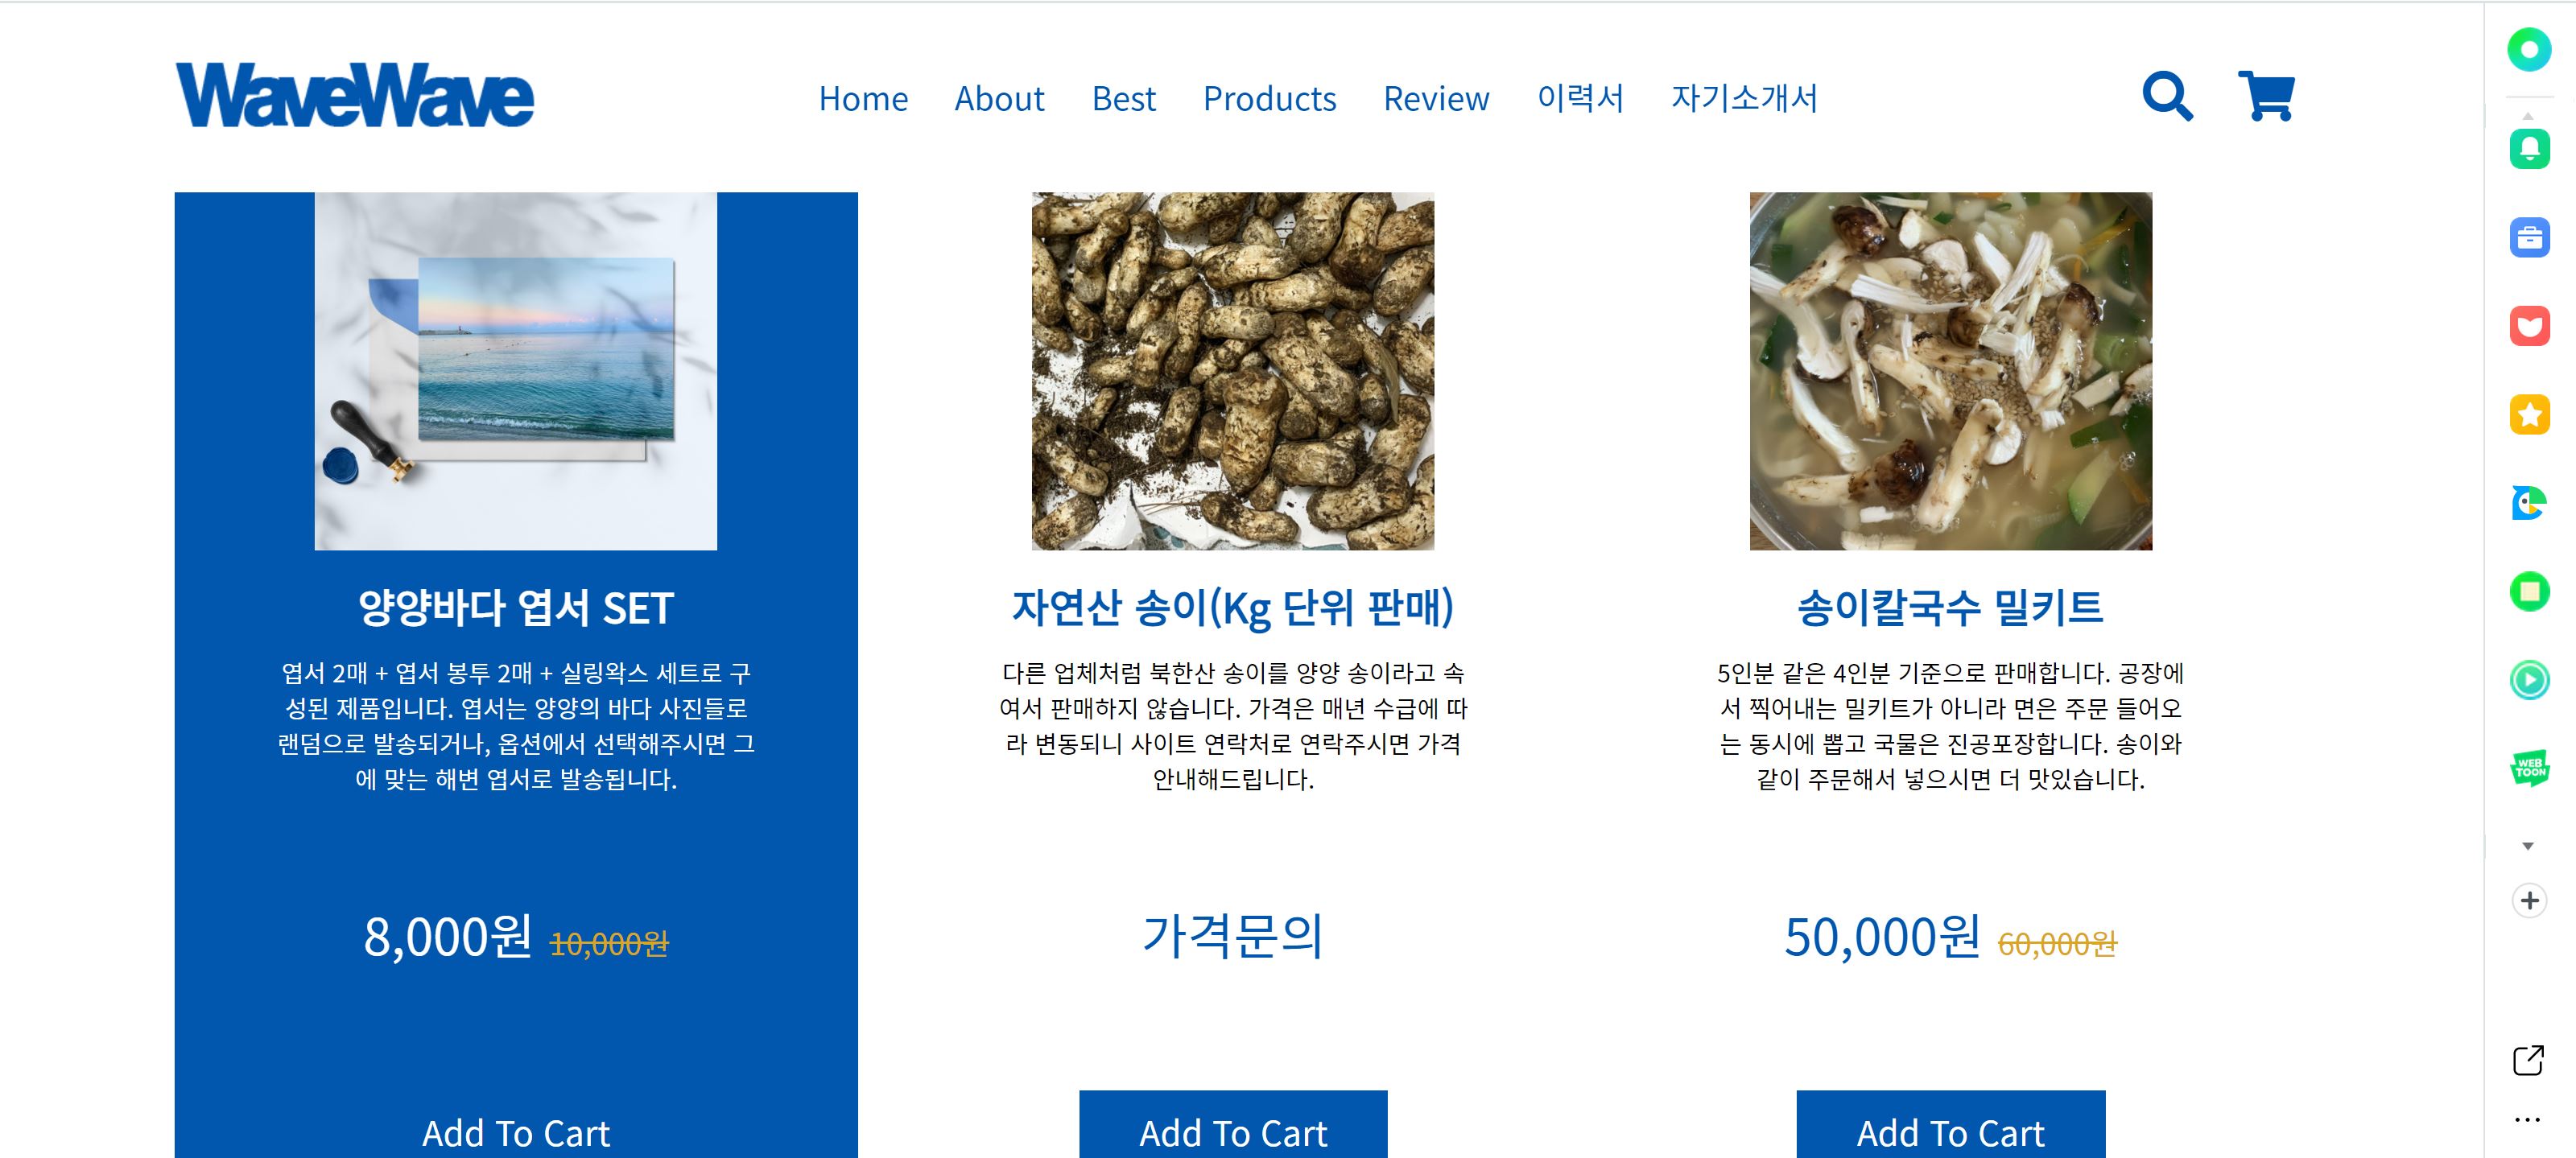This screenshot has width=2576, height=1158.
Task: Expand sidebar list with down arrow
Action: point(2528,847)
